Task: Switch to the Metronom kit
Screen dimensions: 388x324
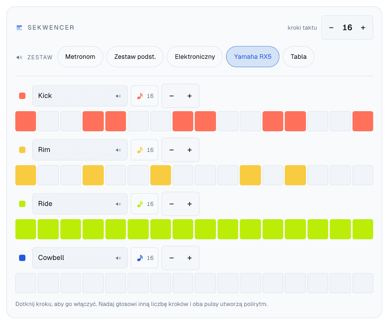Action: [x=80, y=57]
